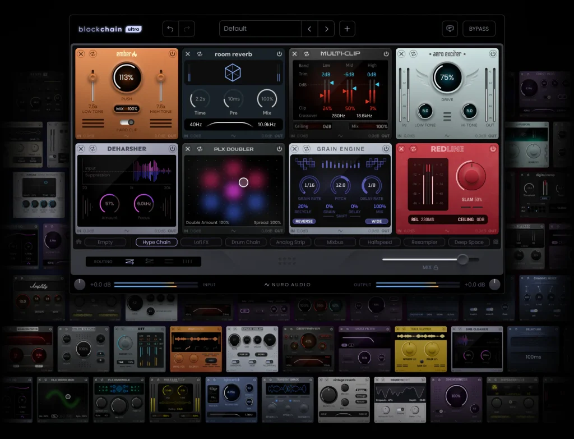Add a new preset with the plus button
This screenshot has width=574, height=439.
(x=348, y=29)
